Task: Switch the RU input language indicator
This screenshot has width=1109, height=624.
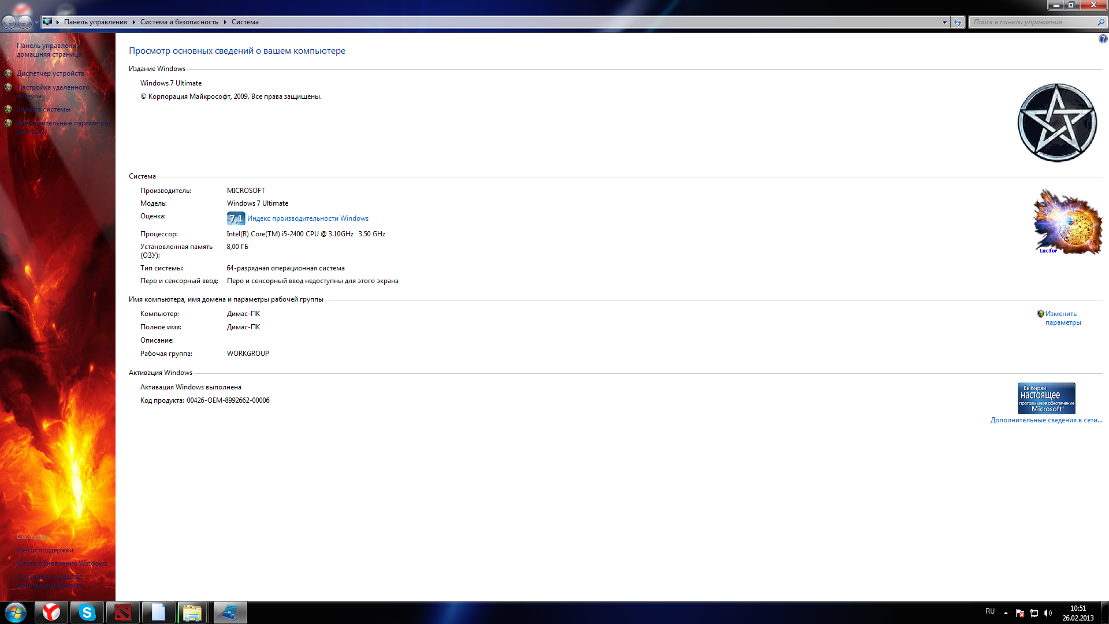Action: tap(990, 611)
